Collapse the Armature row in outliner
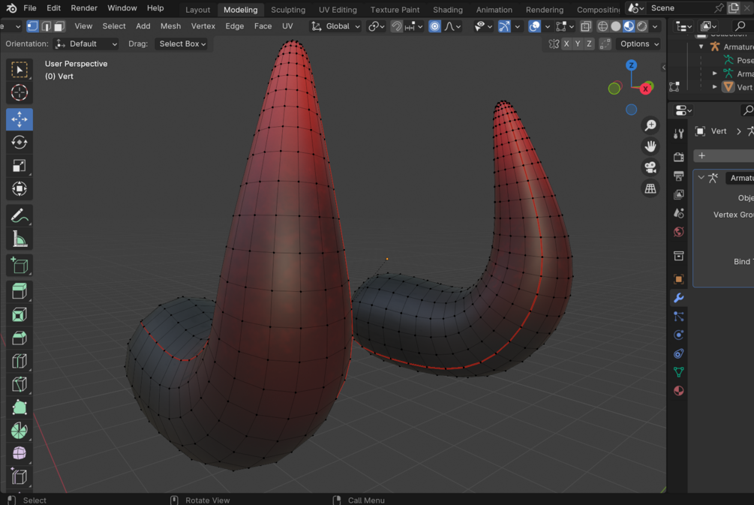The width and height of the screenshot is (754, 505). pos(701,47)
